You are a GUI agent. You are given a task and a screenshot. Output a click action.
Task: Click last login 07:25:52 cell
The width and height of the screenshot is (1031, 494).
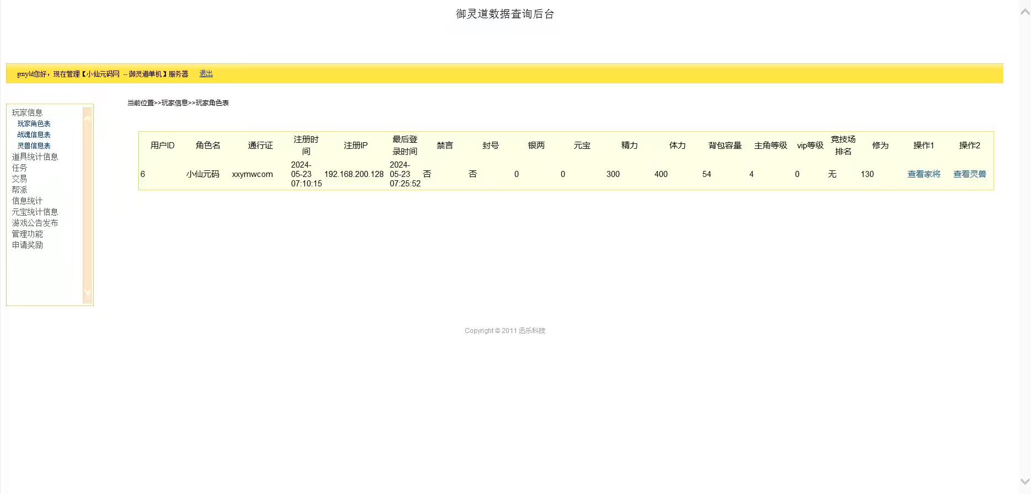pos(405,174)
